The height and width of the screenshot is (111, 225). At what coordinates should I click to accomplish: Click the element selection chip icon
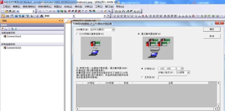point(8,16)
